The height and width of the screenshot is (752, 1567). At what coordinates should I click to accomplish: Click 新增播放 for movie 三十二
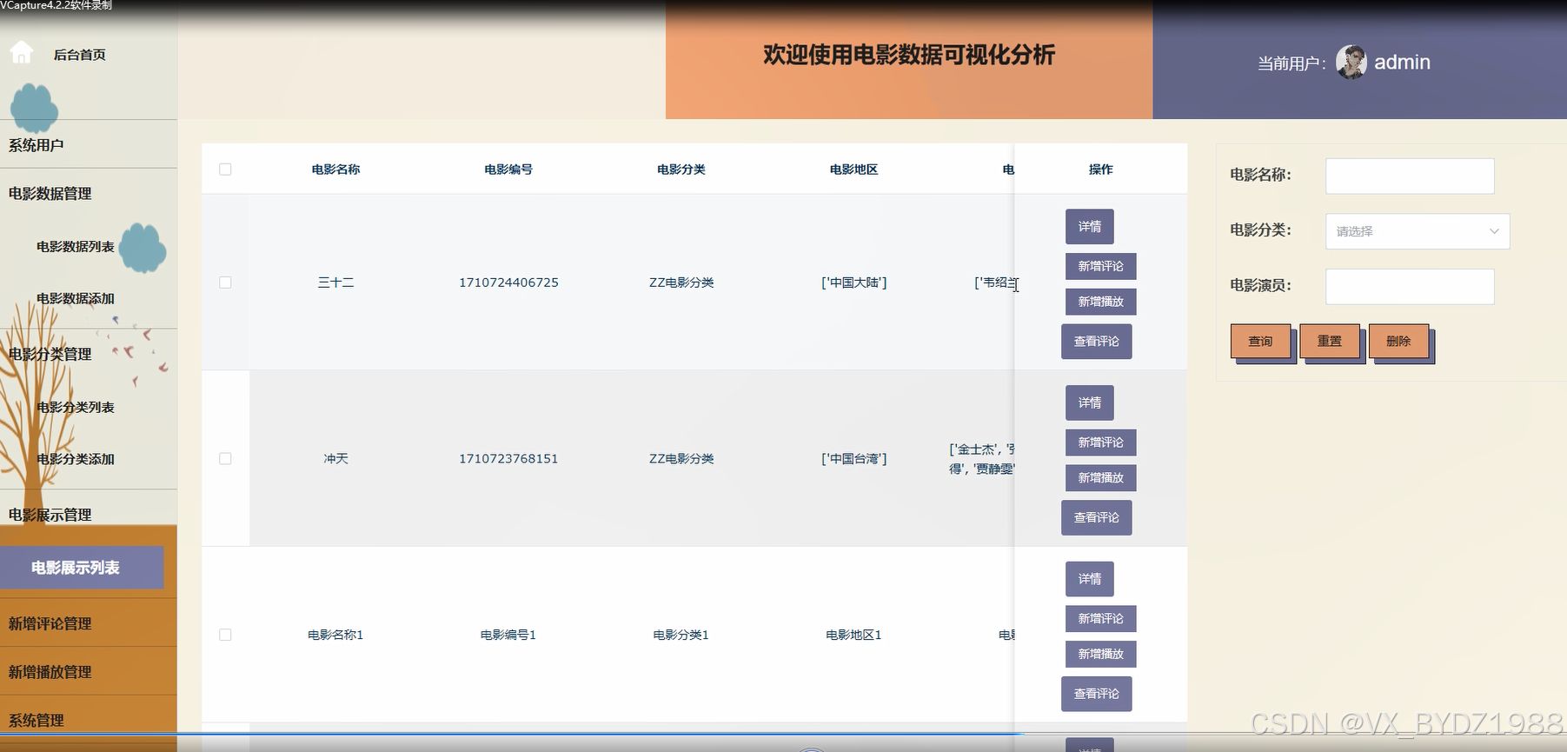pyautogui.click(x=1100, y=302)
